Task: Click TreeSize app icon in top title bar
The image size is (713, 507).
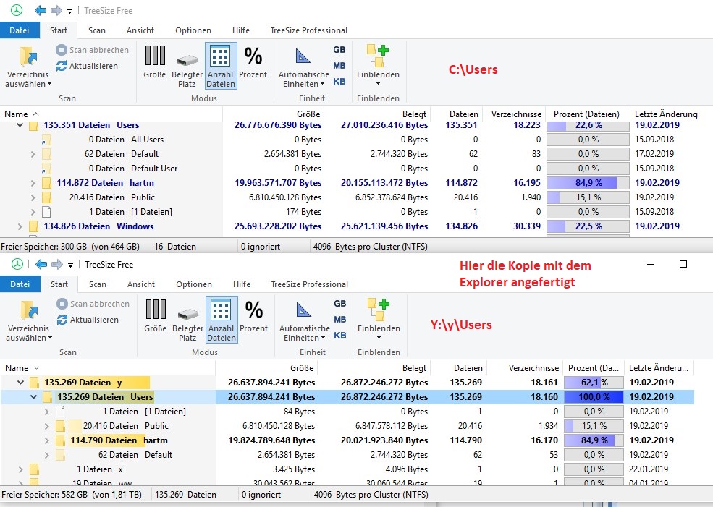Action: point(17,10)
